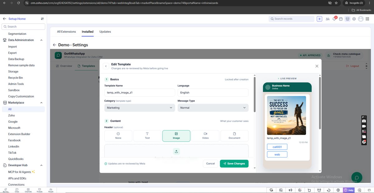Open Check-meta-catelogue account selector
This screenshot has width=374, height=193.
point(344,55)
